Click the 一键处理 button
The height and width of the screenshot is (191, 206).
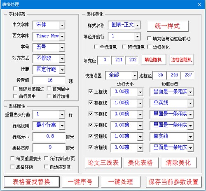tap(121, 182)
